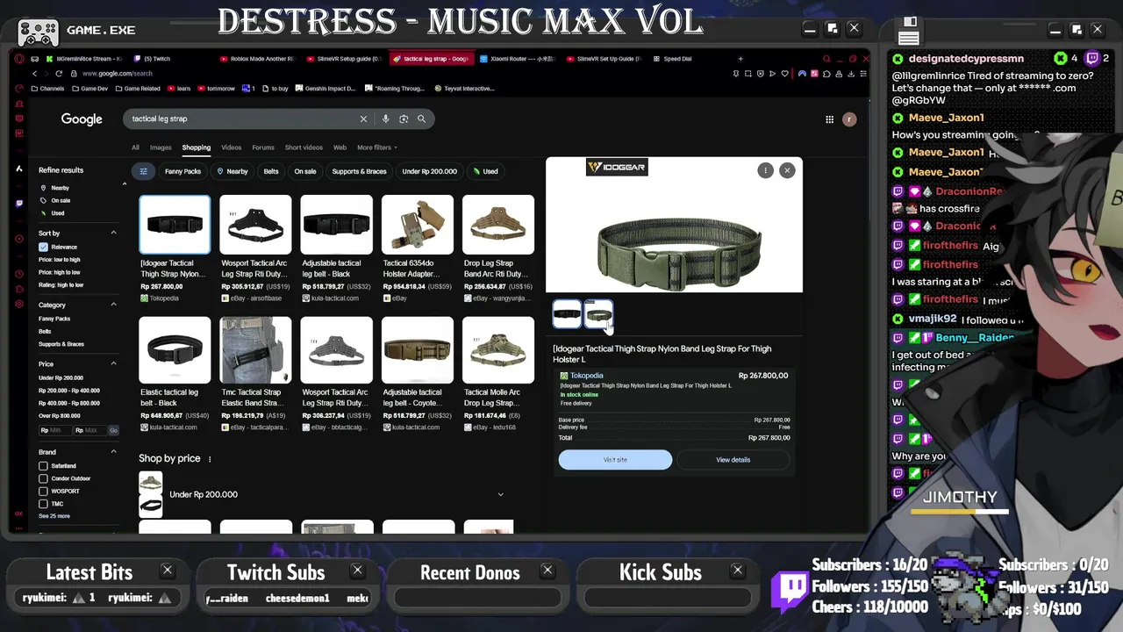Click the Rp Max price input
This screenshot has height=632, width=1123.
(89, 430)
